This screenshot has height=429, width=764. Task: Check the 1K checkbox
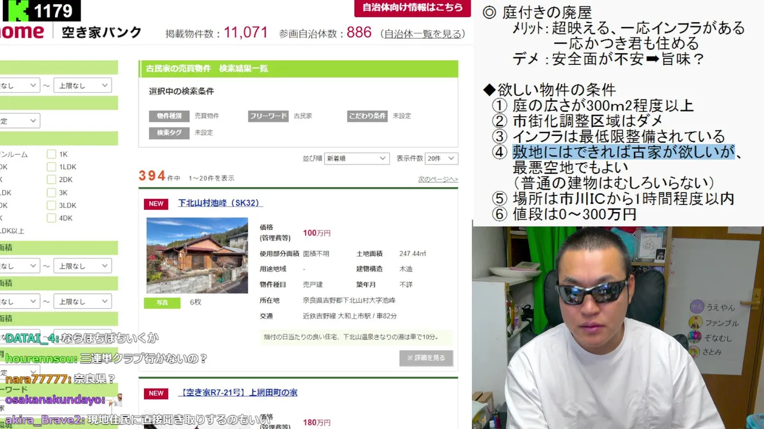51,154
